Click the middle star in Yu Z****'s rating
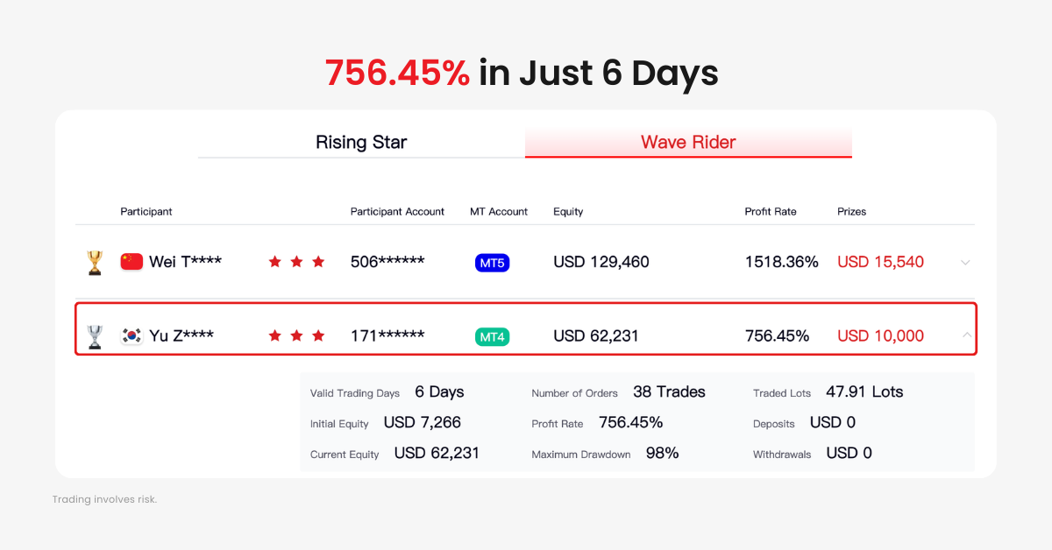This screenshot has width=1052, height=550. point(296,335)
